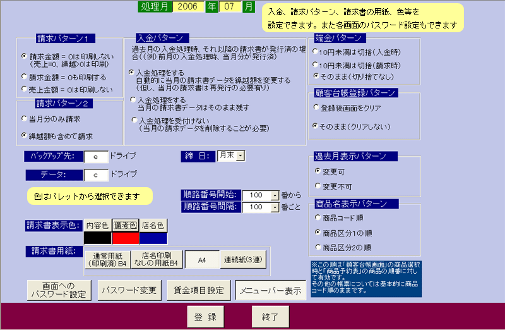Click the 内容色 button
Screen dimensions: 505x330
coord(98,226)
